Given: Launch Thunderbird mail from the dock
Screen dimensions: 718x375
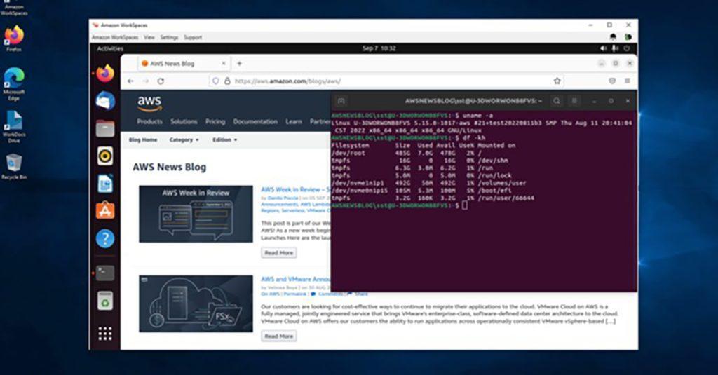Looking at the screenshot, I should pyautogui.click(x=105, y=101).
